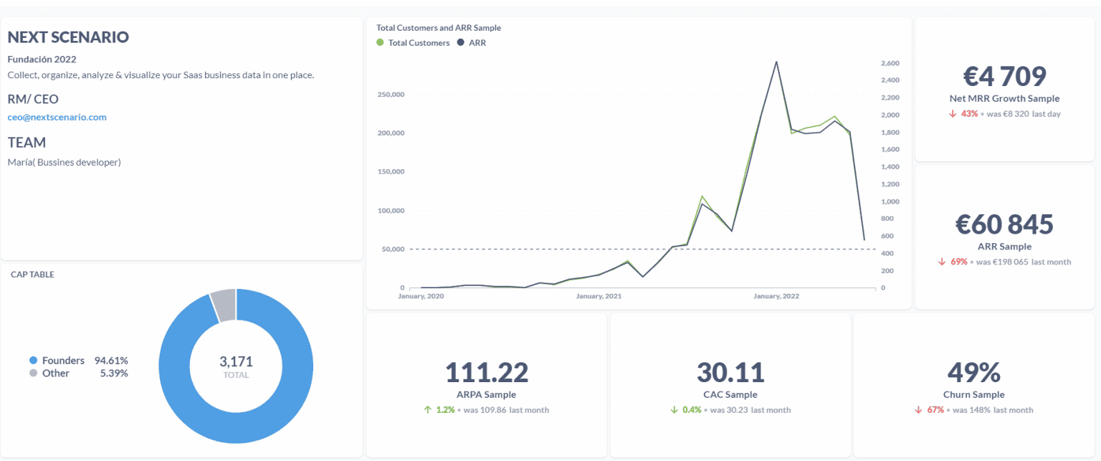The height and width of the screenshot is (461, 1101).
Task: Click the CAC Sample value 30.11
Action: pyautogui.click(x=730, y=372)
